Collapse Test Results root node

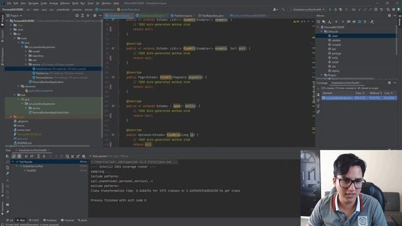13,162
